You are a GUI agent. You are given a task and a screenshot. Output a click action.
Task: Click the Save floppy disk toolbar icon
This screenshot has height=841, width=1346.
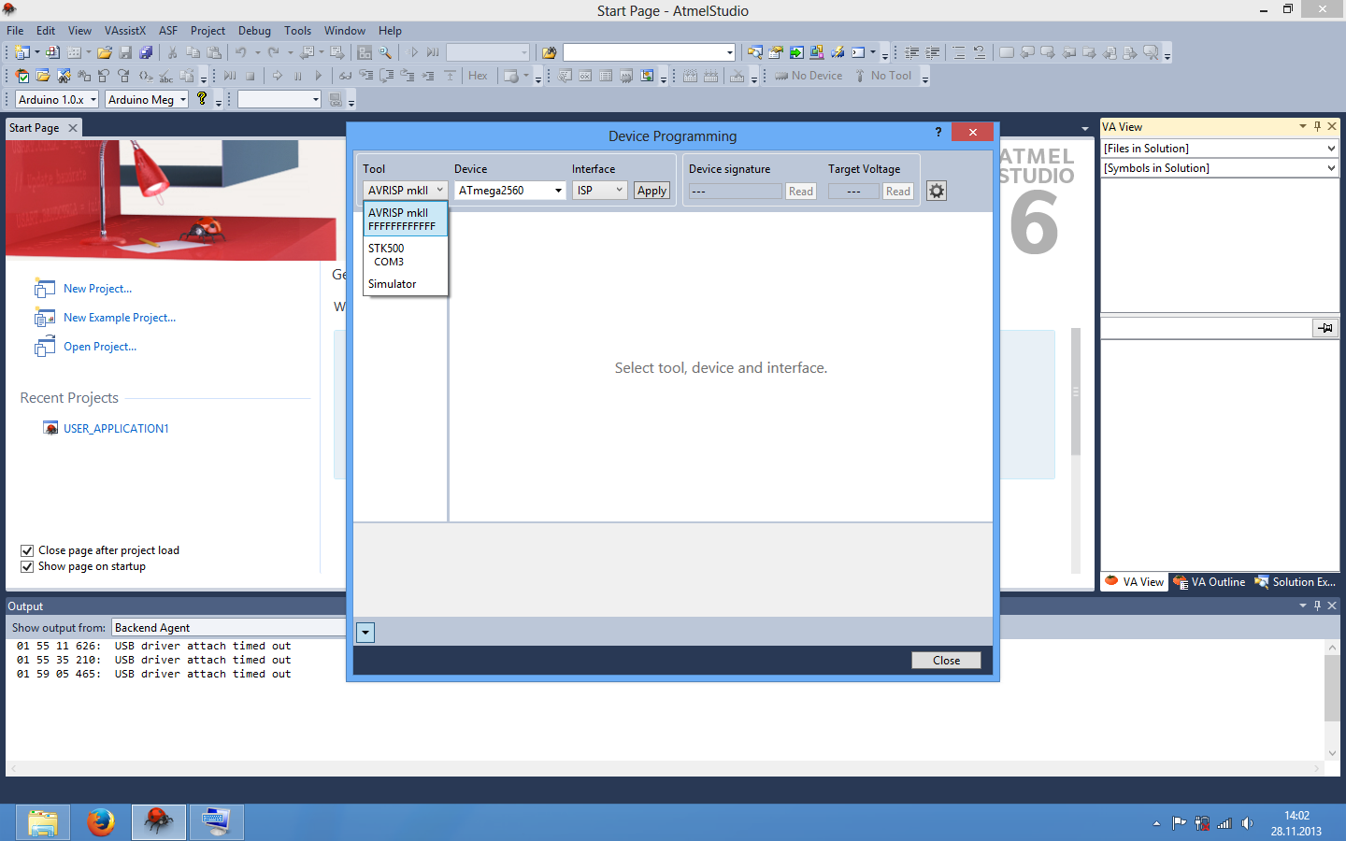(125, 52)
